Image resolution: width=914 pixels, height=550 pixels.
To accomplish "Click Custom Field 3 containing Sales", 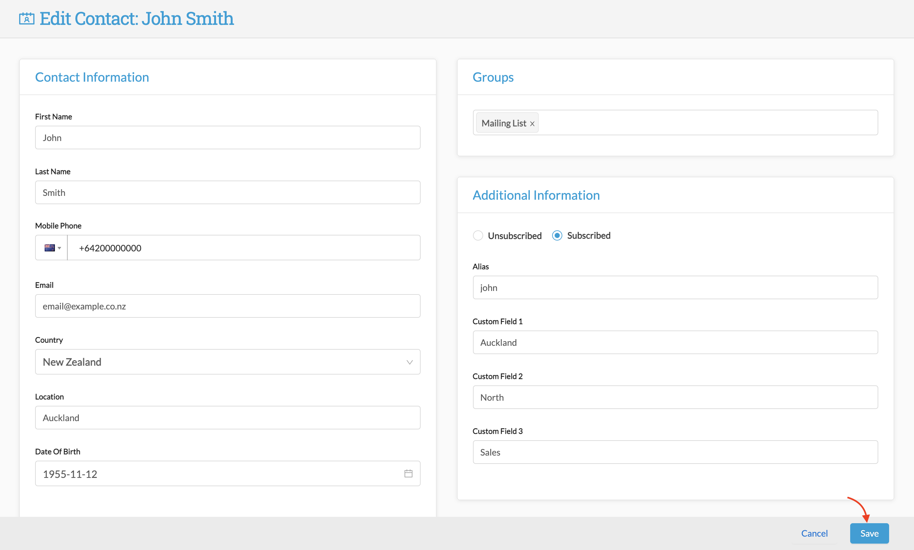I will 675,452.
